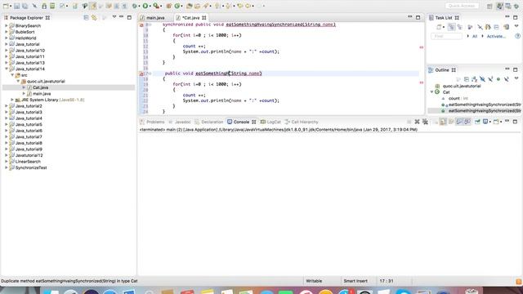
Task: Expand the BinarySearch project
Action: [x=6, y=25]
